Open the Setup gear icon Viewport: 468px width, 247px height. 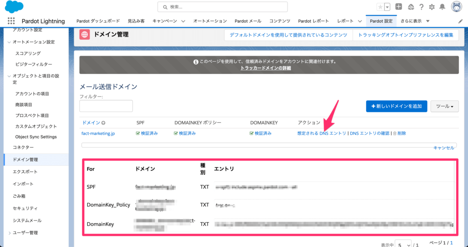click(x=431, y=7)
